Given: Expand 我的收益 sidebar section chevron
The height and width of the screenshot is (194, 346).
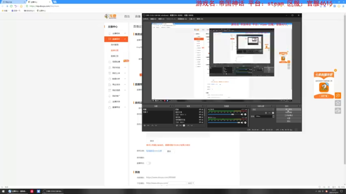Looking at the screenshot, I should tap(125, 68).
